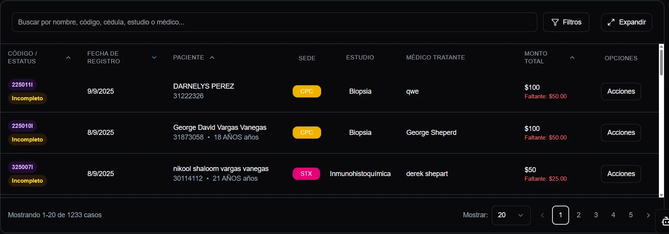This screenshot has width=669, height=234.
Task: Go to page 2
Action: pos(578,215)
